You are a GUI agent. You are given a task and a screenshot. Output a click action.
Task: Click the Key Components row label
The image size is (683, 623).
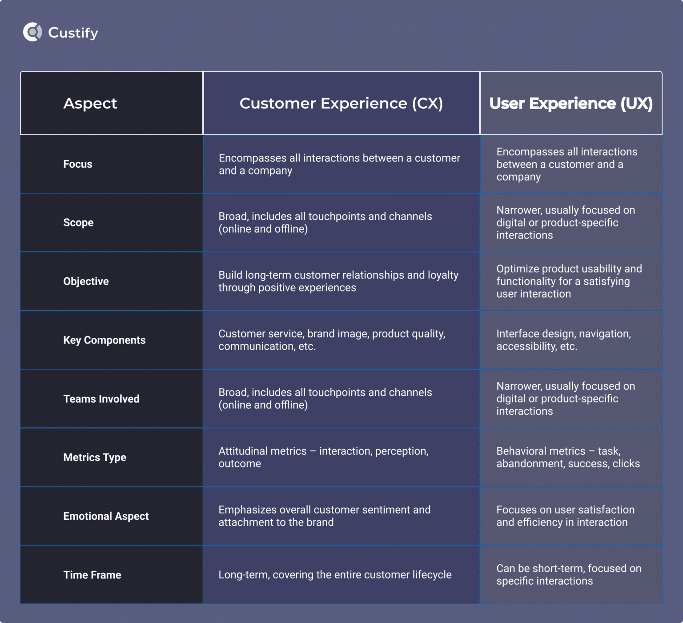(x=104, y=340)
